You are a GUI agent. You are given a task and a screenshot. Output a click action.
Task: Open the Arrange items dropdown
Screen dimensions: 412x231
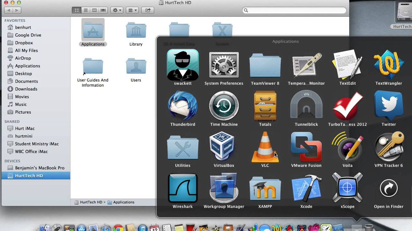[x=132, y=10]
